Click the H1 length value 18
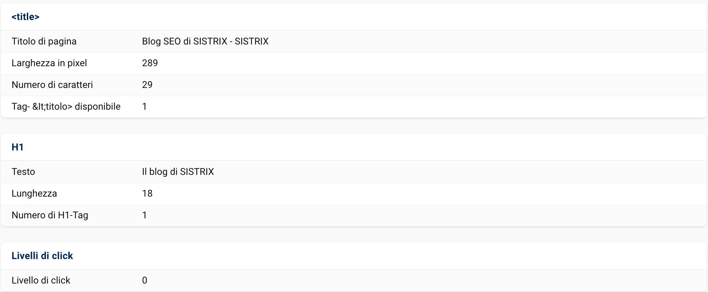 (x=147, y=193)
